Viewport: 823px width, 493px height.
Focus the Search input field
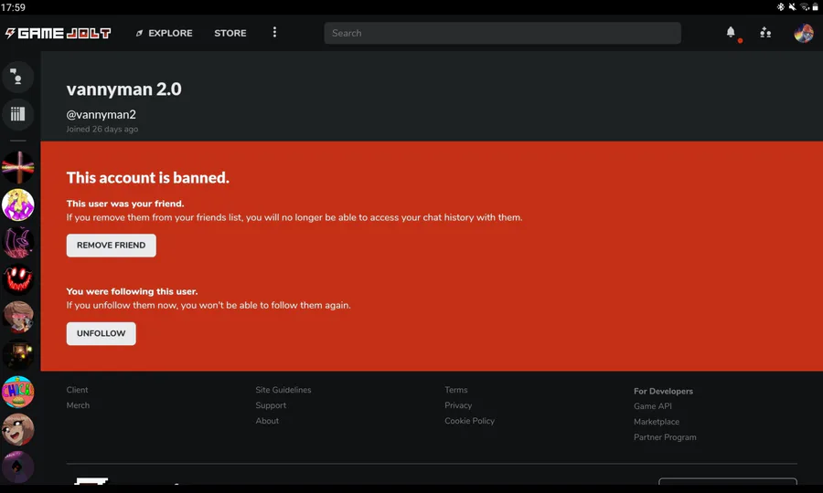[502, 33]
